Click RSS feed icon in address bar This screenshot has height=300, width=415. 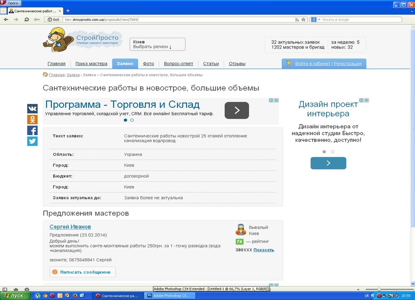click(x=297, y=20)
